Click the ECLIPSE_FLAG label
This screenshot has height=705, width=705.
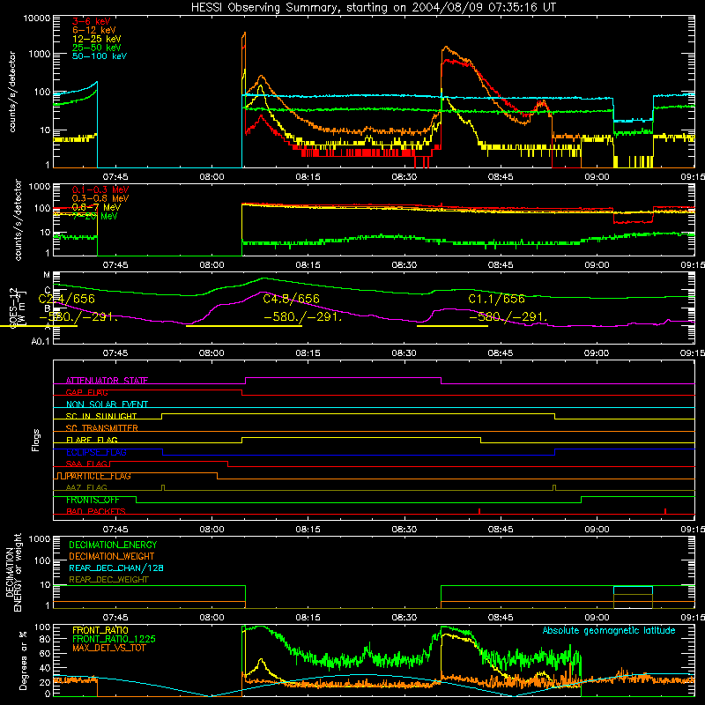point(96,452)
